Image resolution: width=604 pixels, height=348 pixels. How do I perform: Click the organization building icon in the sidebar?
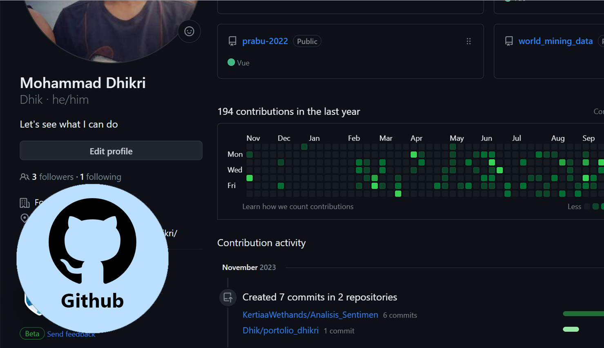click(x=25, y=203)
